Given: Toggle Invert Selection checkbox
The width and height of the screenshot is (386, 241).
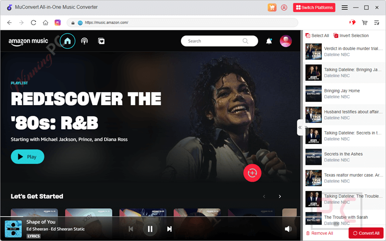Looking at the screenshot, I should [336, 36].
